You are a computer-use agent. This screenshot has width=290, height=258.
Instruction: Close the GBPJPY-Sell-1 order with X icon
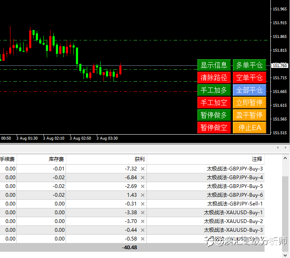click(x=143, y=204)
